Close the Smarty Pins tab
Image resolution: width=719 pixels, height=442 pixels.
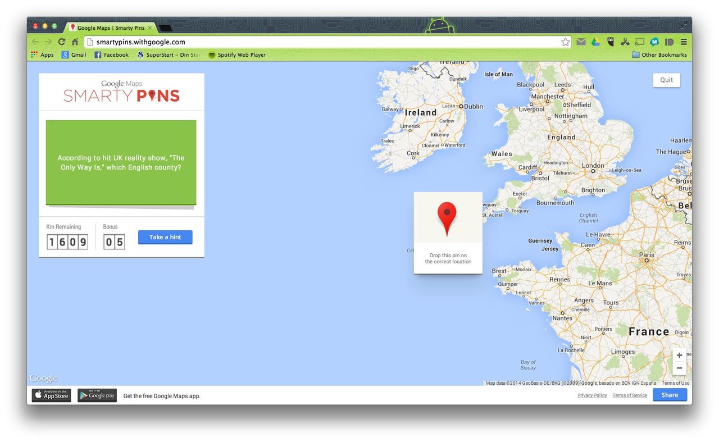(x=150, y=28)
